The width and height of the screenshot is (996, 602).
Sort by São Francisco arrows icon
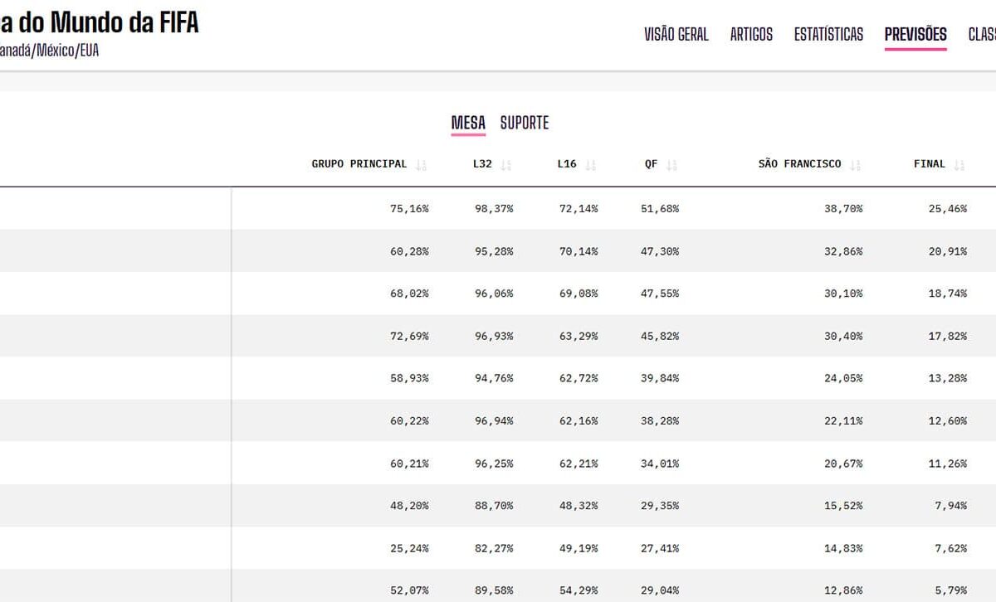(x=856, y=165)
